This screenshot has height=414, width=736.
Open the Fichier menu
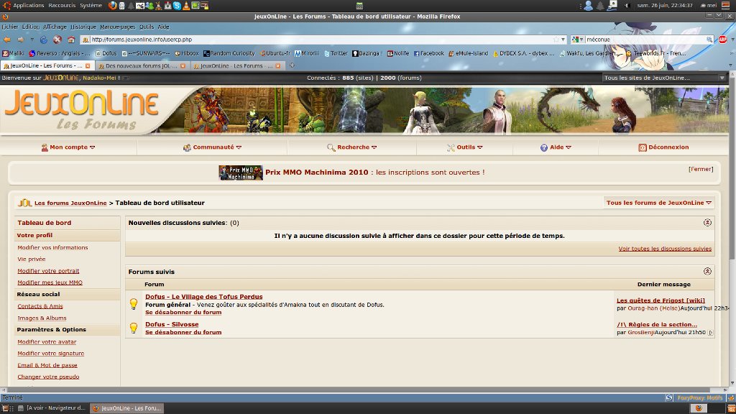10,27
